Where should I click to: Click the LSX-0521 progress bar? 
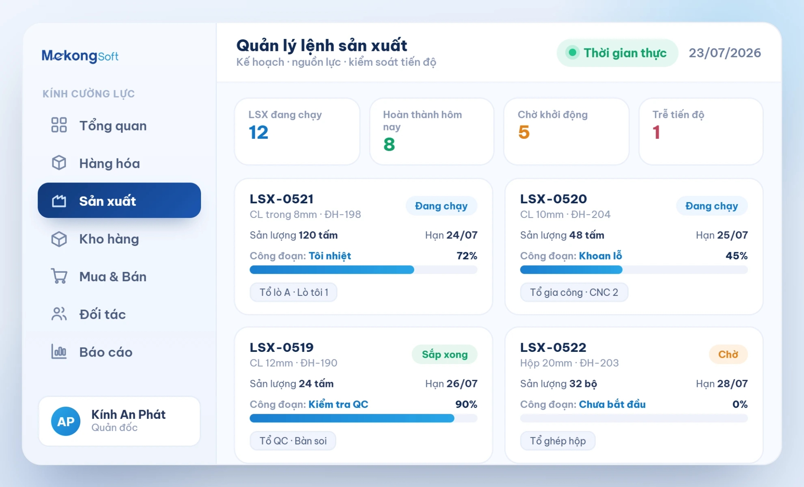pyautogui.click(x=363, y=270)
